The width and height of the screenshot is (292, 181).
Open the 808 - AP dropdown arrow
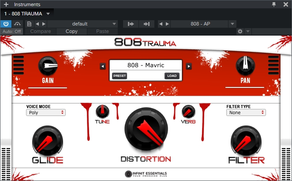point(232,24)
